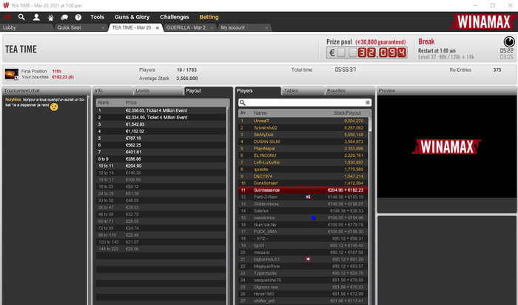Select the Players tab
Viewport: 518px width, 305px height.
click(258, 91)
